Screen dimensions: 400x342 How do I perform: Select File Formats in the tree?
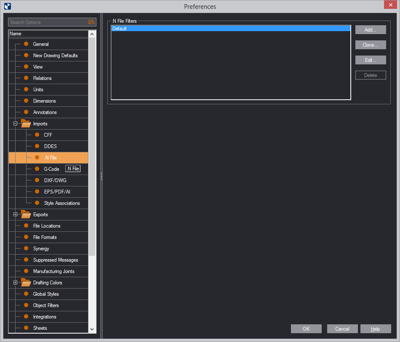point(45,237)
